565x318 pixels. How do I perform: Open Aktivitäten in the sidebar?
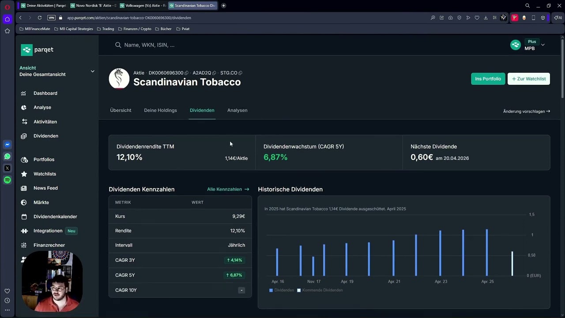tap(45, 121)
